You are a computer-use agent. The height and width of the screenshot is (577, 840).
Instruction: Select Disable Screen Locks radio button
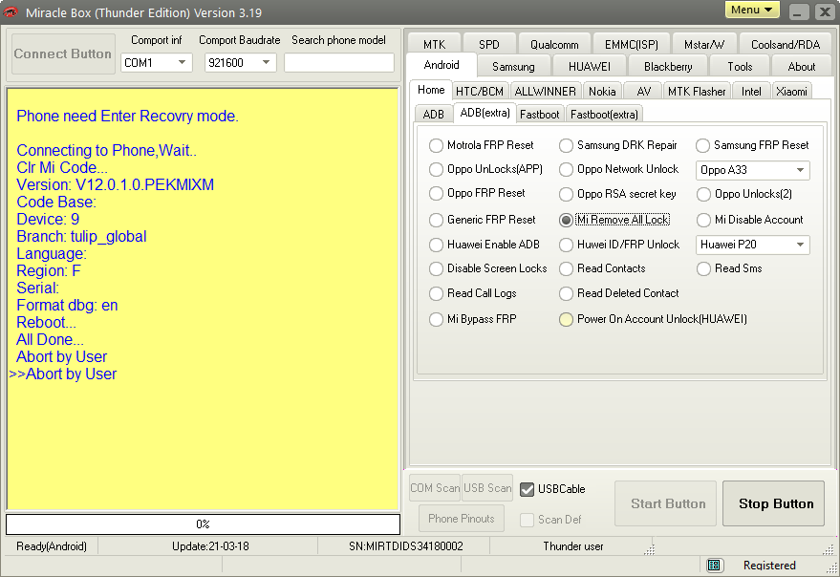(x=436, y=269)
